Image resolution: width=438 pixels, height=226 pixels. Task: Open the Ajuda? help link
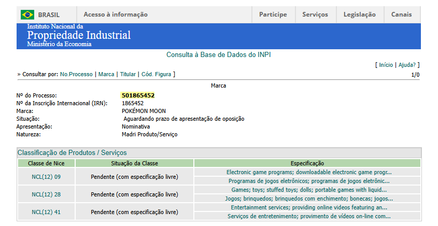[407, 65]
